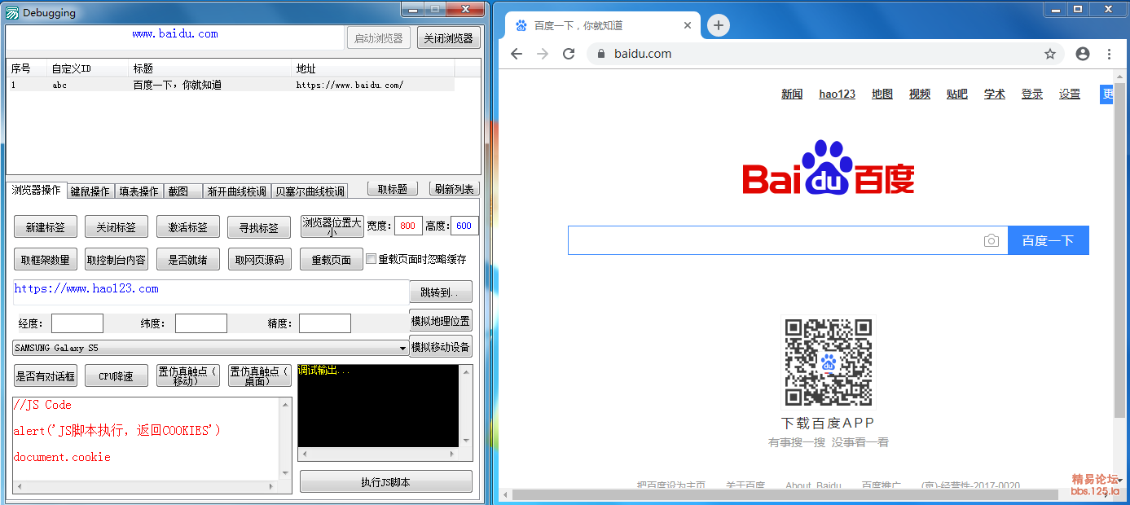Open the 视频 link on Baidu

(x=920, y=94)
